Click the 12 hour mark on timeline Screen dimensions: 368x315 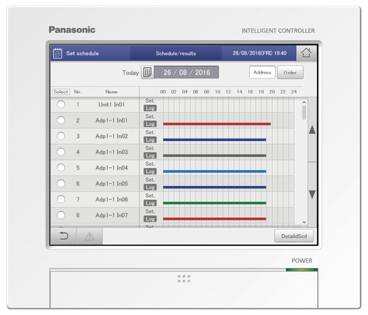click(228, 92)
